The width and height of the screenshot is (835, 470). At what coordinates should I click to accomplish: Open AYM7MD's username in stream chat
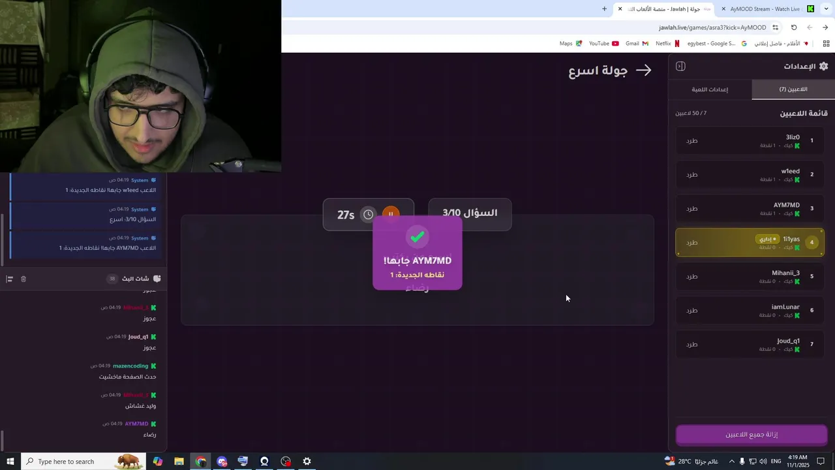pos(136,424)
